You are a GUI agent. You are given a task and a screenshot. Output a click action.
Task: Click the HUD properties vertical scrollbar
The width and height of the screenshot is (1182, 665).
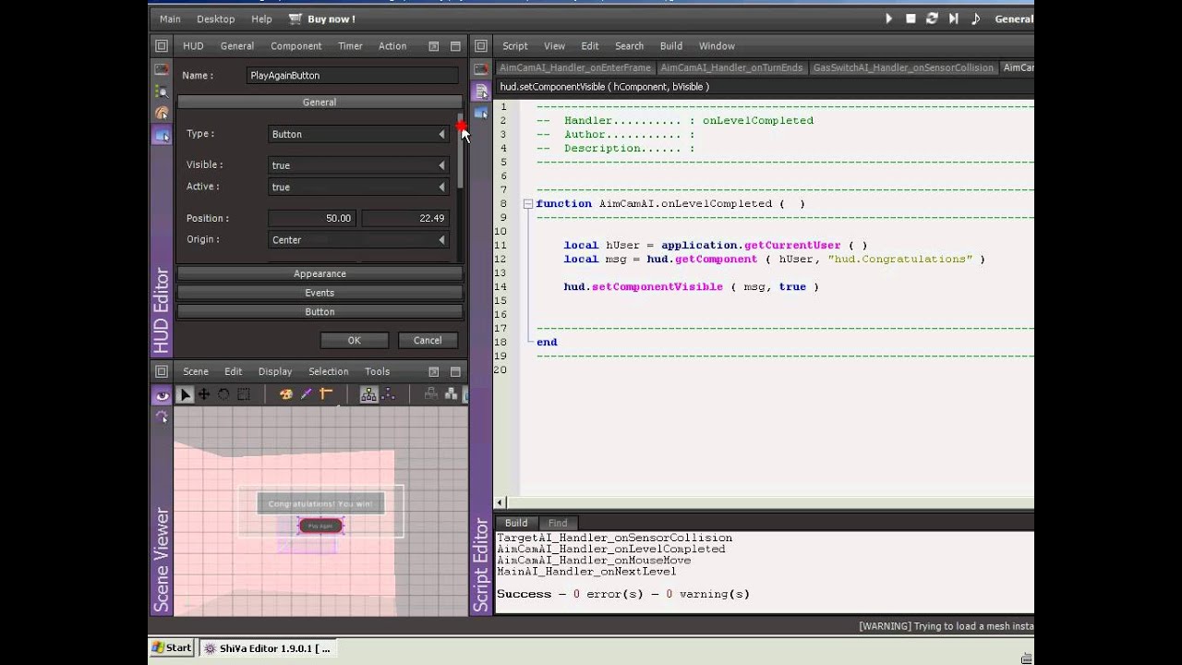(x=460, y=152)
